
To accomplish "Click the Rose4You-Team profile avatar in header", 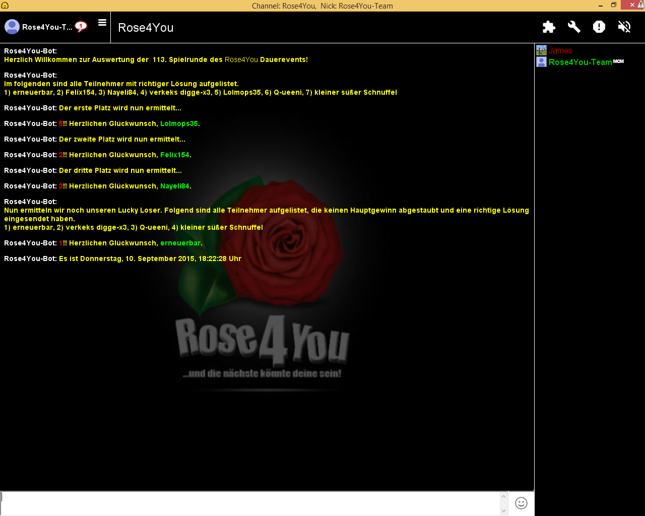I will [12, 27].
